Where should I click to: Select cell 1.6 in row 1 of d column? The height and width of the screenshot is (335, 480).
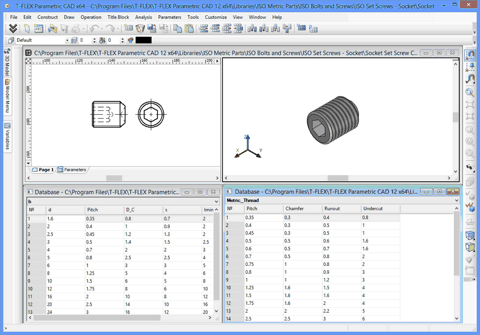(65, 219)
